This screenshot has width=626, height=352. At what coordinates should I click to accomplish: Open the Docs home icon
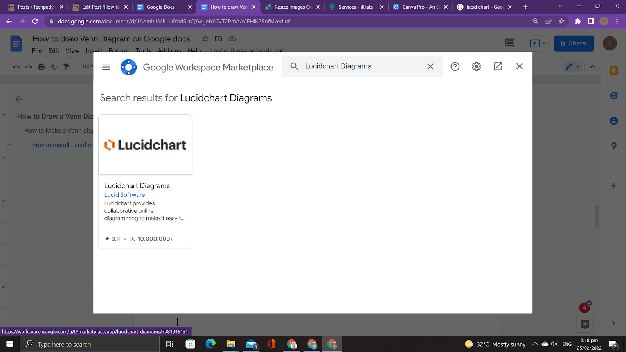point(16,43)
